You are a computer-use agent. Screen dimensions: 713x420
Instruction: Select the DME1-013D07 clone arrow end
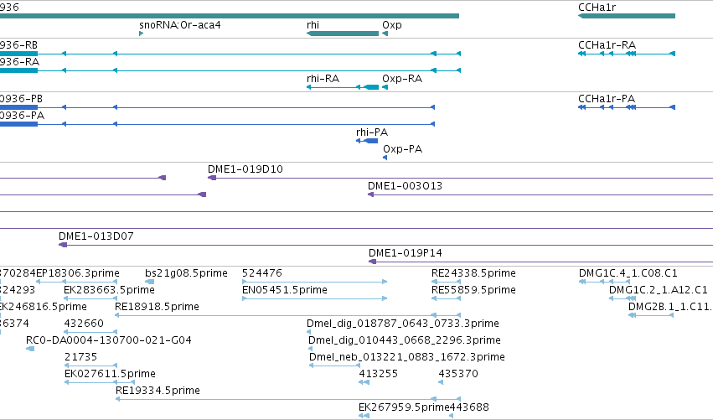click(63, 245)
